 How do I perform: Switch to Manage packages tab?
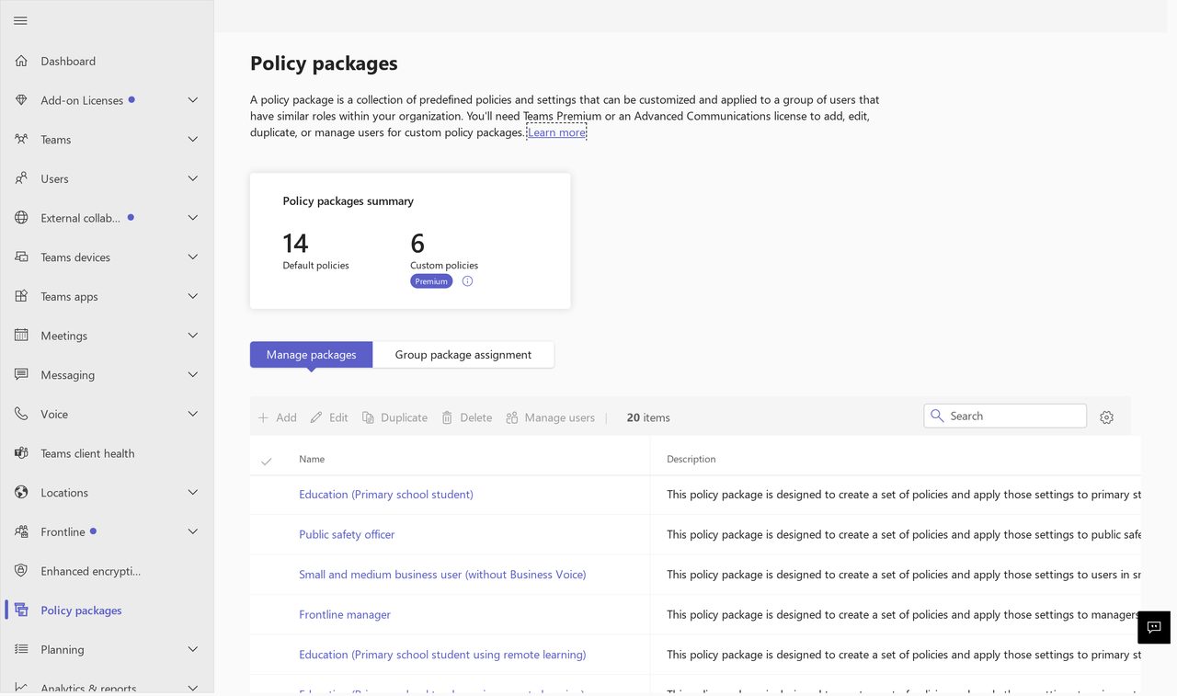pos(311,354)
